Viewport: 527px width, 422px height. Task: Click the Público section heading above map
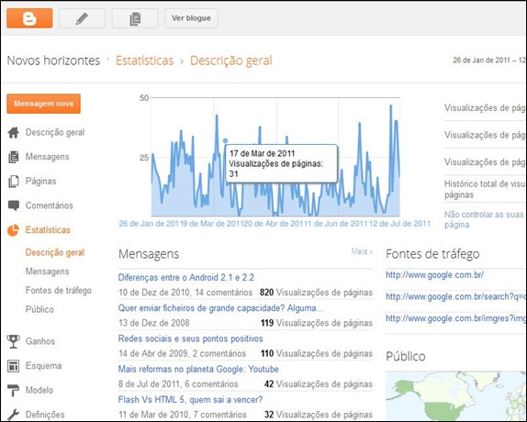click(x=406, y=357)
